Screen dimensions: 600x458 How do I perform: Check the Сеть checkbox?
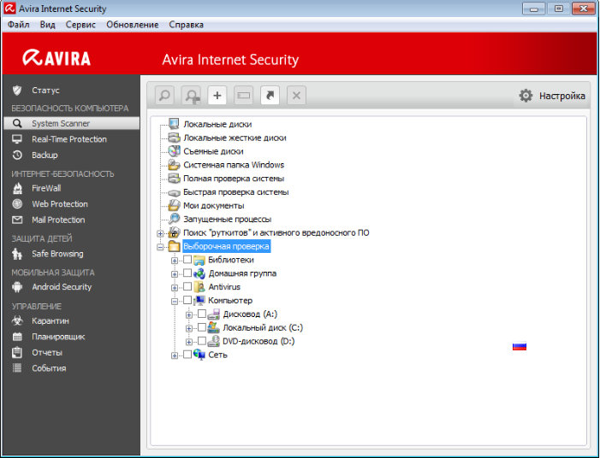[x=187, y=355]
